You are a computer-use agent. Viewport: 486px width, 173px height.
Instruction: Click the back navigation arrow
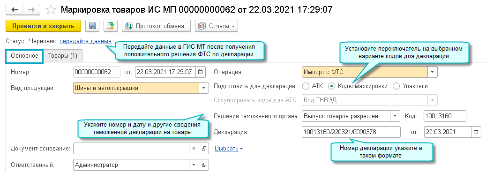(15, 9)
